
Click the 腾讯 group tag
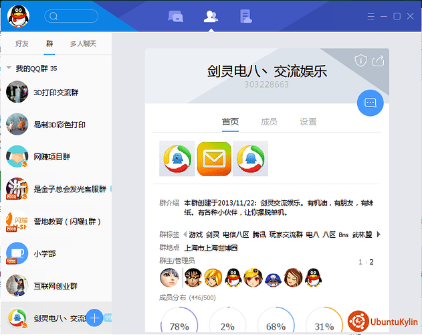(x=259, y=234)
